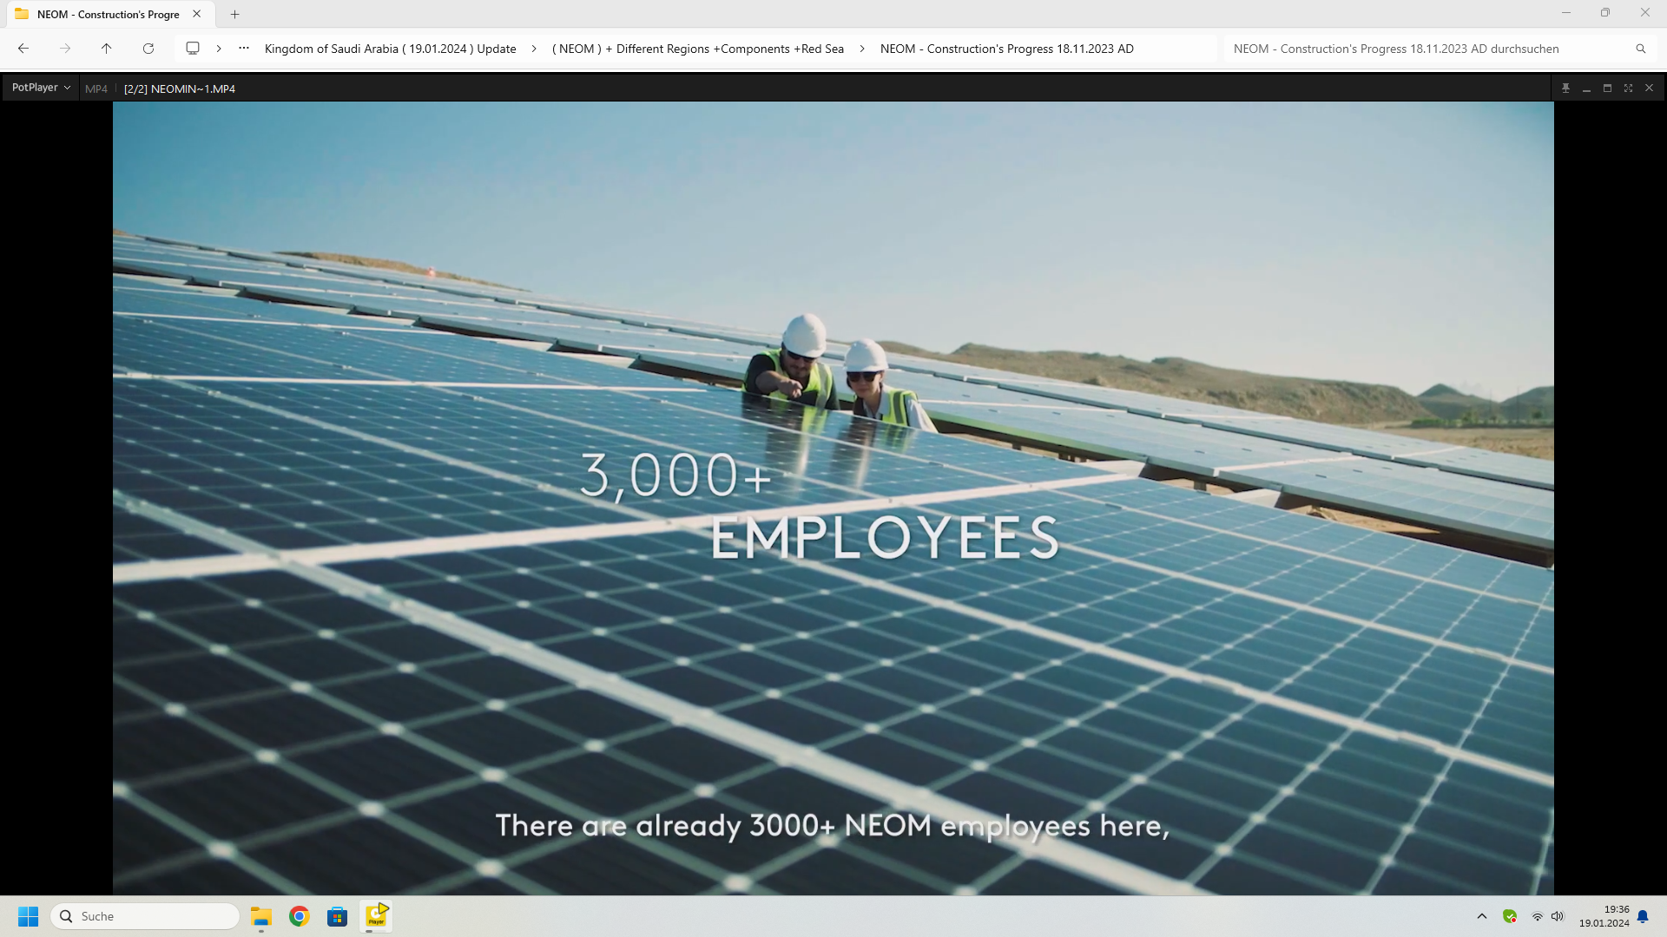The image size is (1667, 937).
Task: Go up one folder level
Action: pos(106,49)
